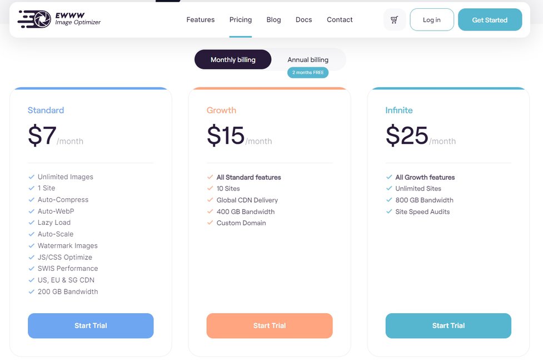Start Trial for the Infinite plan
543x362 pixels.
point(449,326)
